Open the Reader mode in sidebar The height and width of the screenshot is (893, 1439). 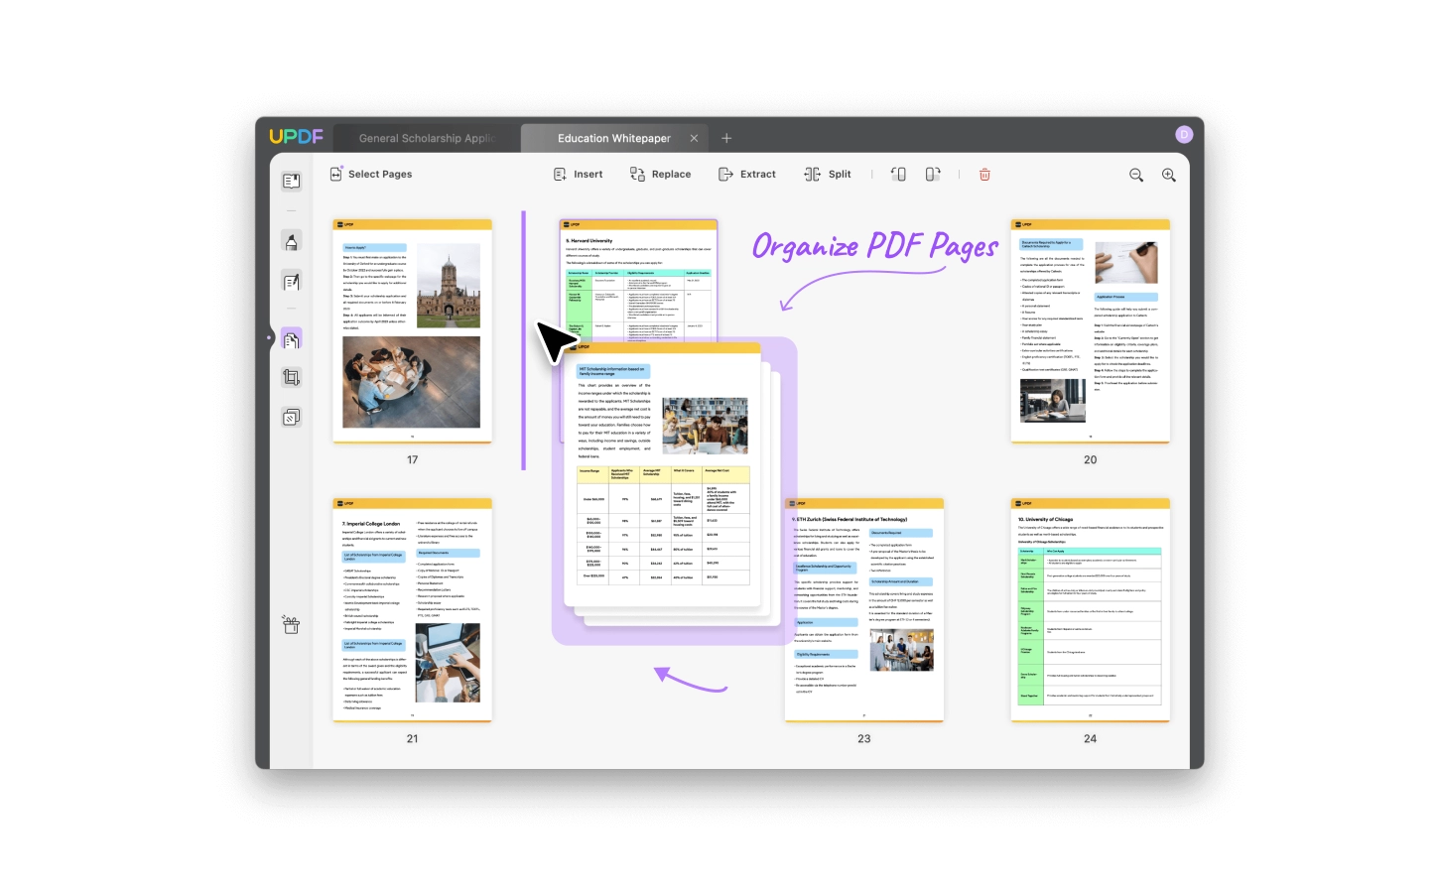point(291,182)
